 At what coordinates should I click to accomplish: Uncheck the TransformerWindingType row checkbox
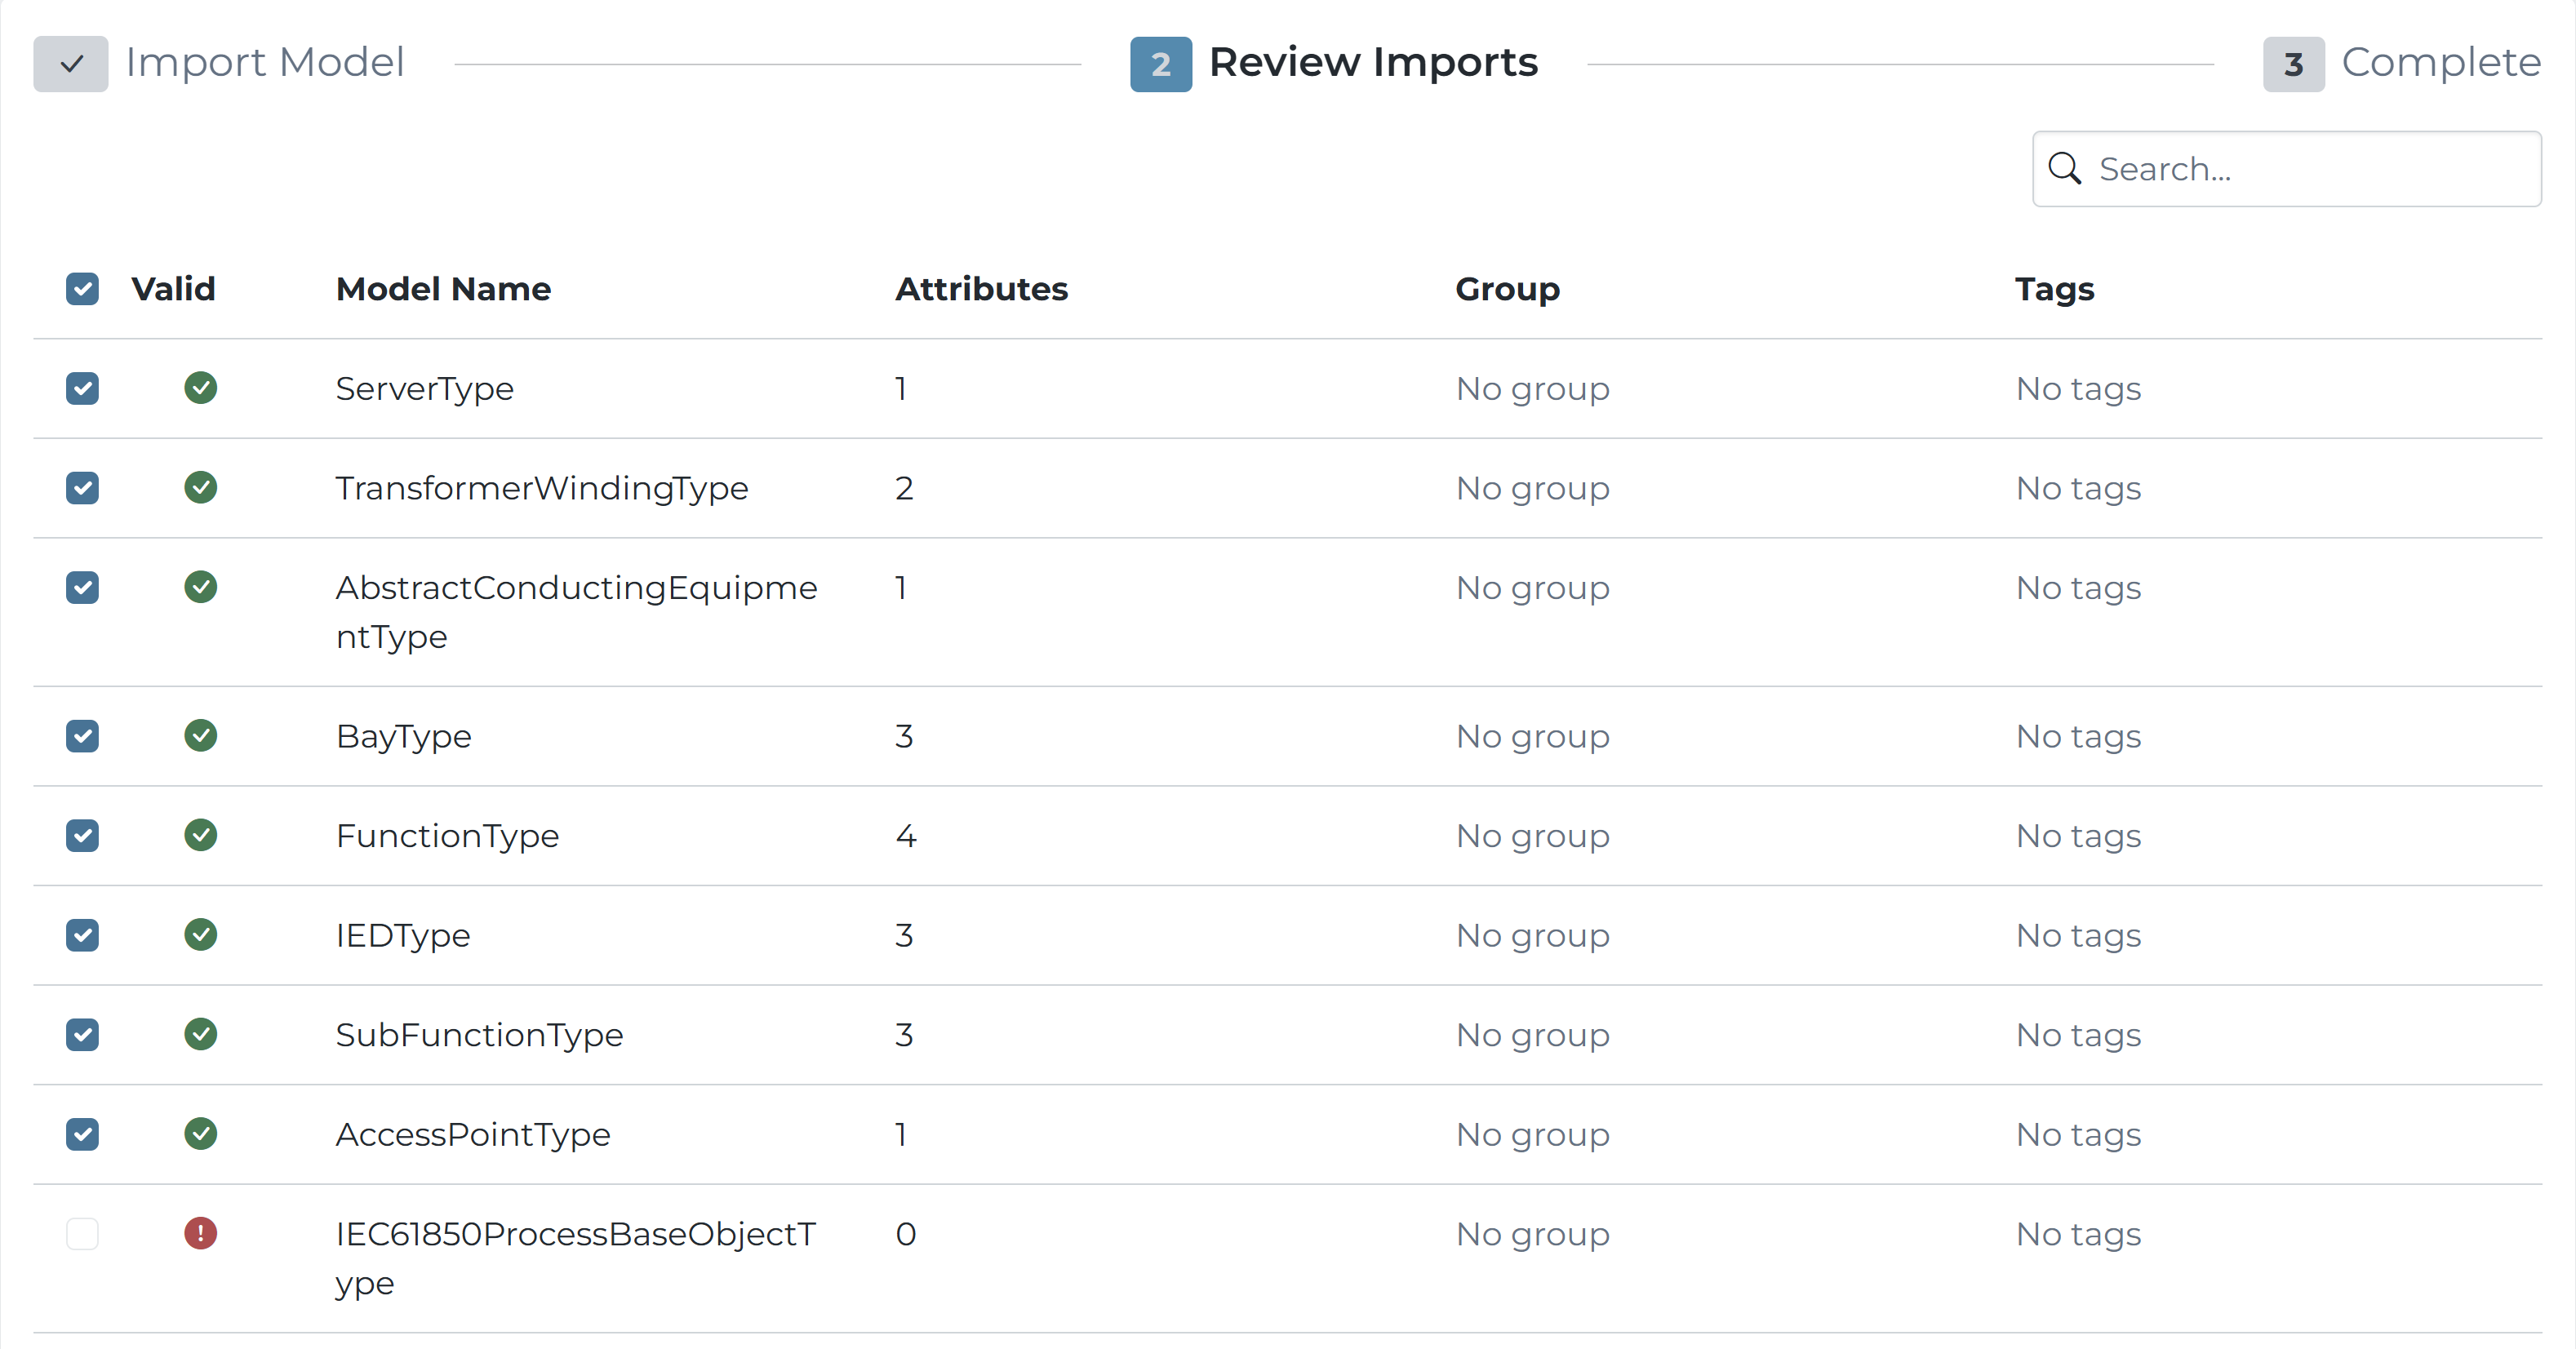tap(82, 488)
